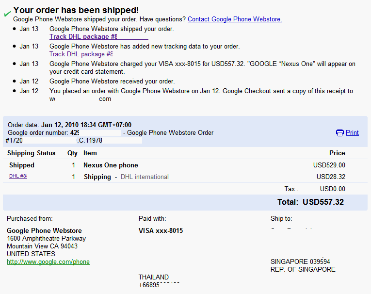Click Google Phone Webstore seller name under Purchased from
371x294 pixels.
[44, 231]
